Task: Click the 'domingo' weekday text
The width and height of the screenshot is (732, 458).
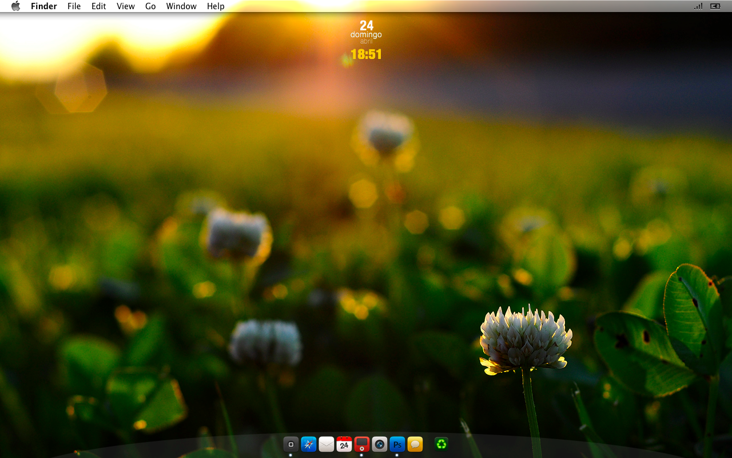Action: tap(366, 35)
